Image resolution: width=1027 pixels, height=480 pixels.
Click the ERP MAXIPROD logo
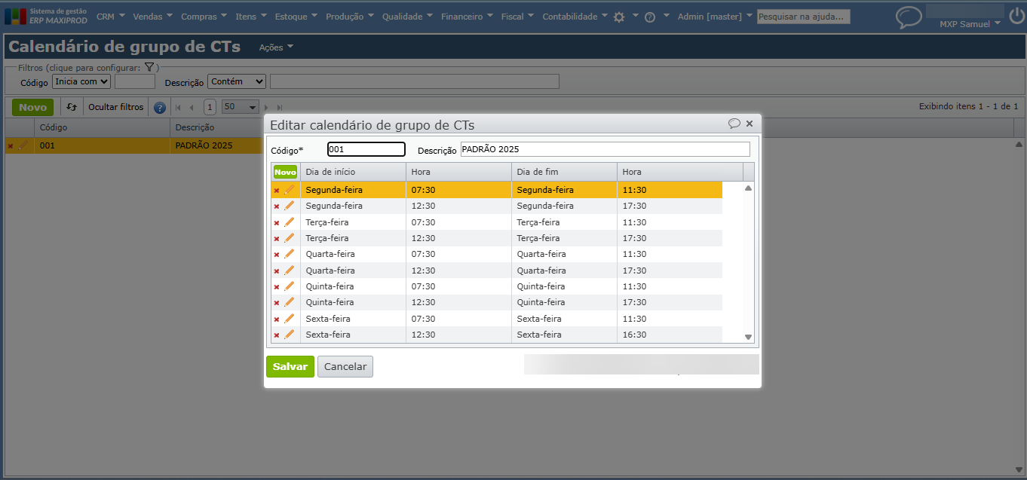click(x=47, y=16)
